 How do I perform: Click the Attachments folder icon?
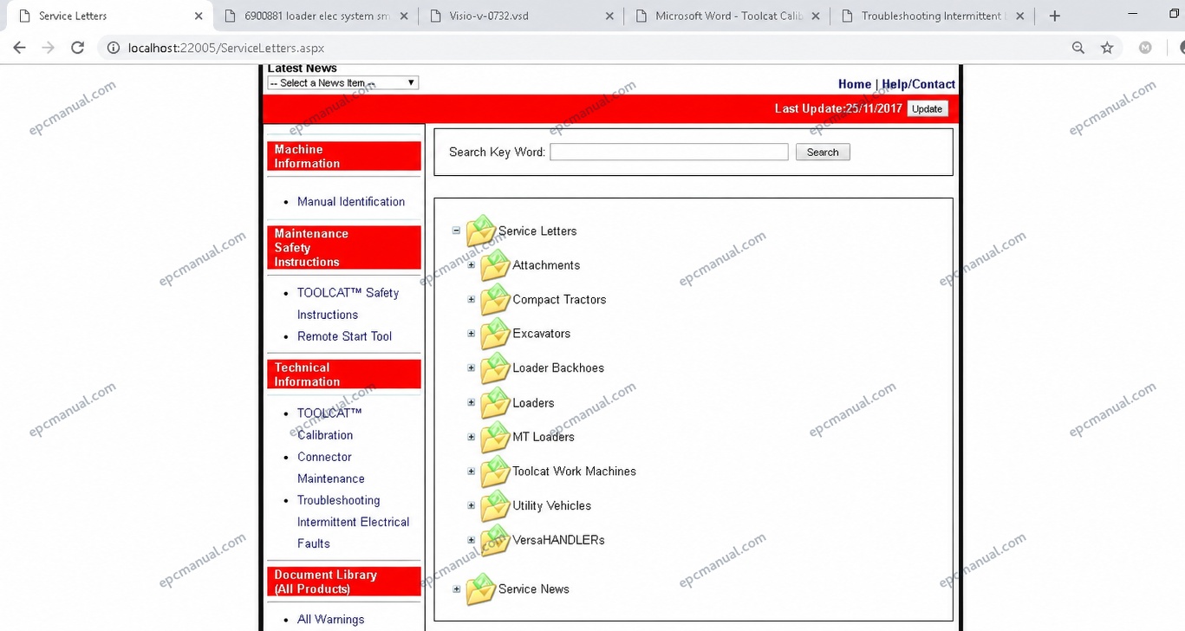[495, 265]
